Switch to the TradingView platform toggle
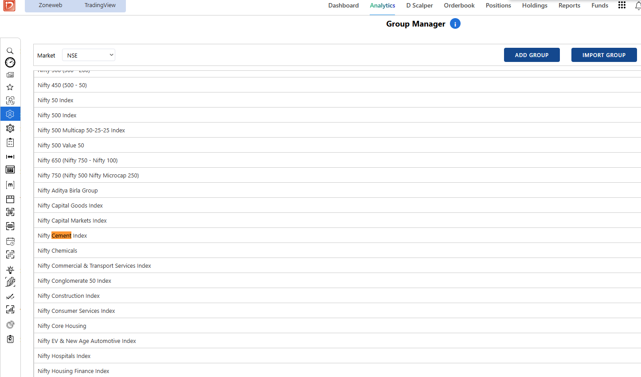Viewport: 641px width, 377px height. click(100, 5)
